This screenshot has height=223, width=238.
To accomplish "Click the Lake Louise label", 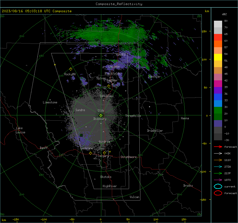I will [x=20, y=130].
